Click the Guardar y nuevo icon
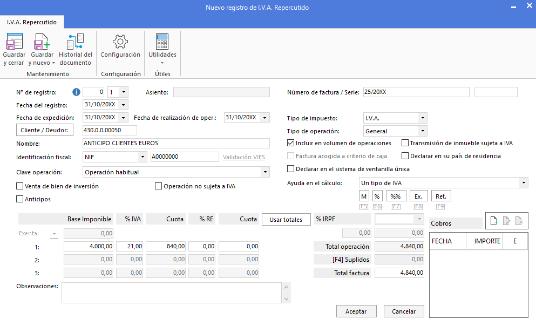The image size is (536, 326). coord(42,42)
